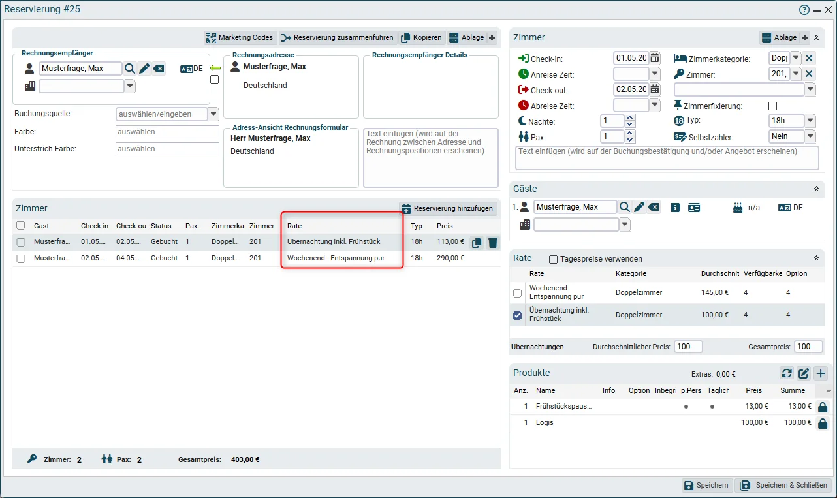The height and width of the screenshot is (498, 837).
Task: Collapse the Gäste panel
Action: pos(816,189)
